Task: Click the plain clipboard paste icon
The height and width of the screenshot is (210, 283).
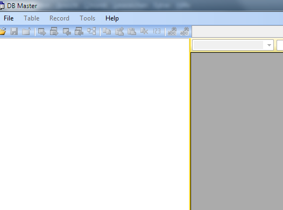Action: pyautogui.click(x=132, y=31)
